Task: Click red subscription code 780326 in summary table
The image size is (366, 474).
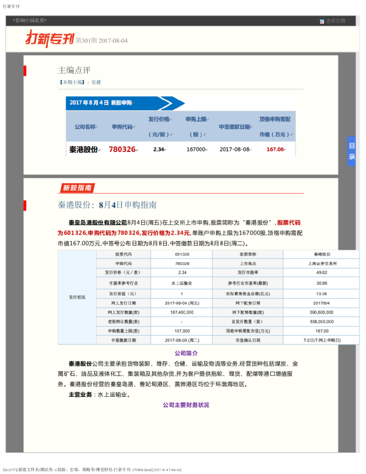Action: [x=123, y=149]
